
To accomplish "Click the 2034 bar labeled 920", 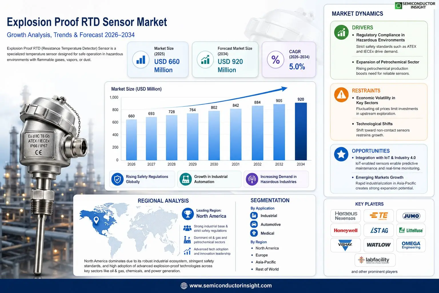I will click(x=301, y=131).
